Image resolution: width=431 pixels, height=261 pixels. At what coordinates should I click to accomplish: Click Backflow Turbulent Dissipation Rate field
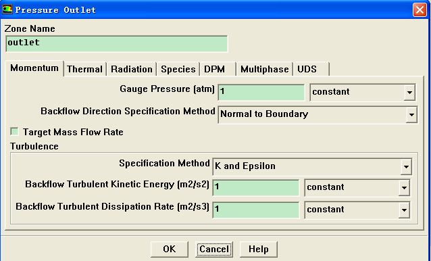[256, 210]
